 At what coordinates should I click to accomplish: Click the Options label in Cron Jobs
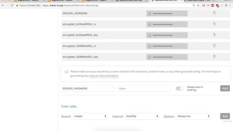click(x=169, y=116)
